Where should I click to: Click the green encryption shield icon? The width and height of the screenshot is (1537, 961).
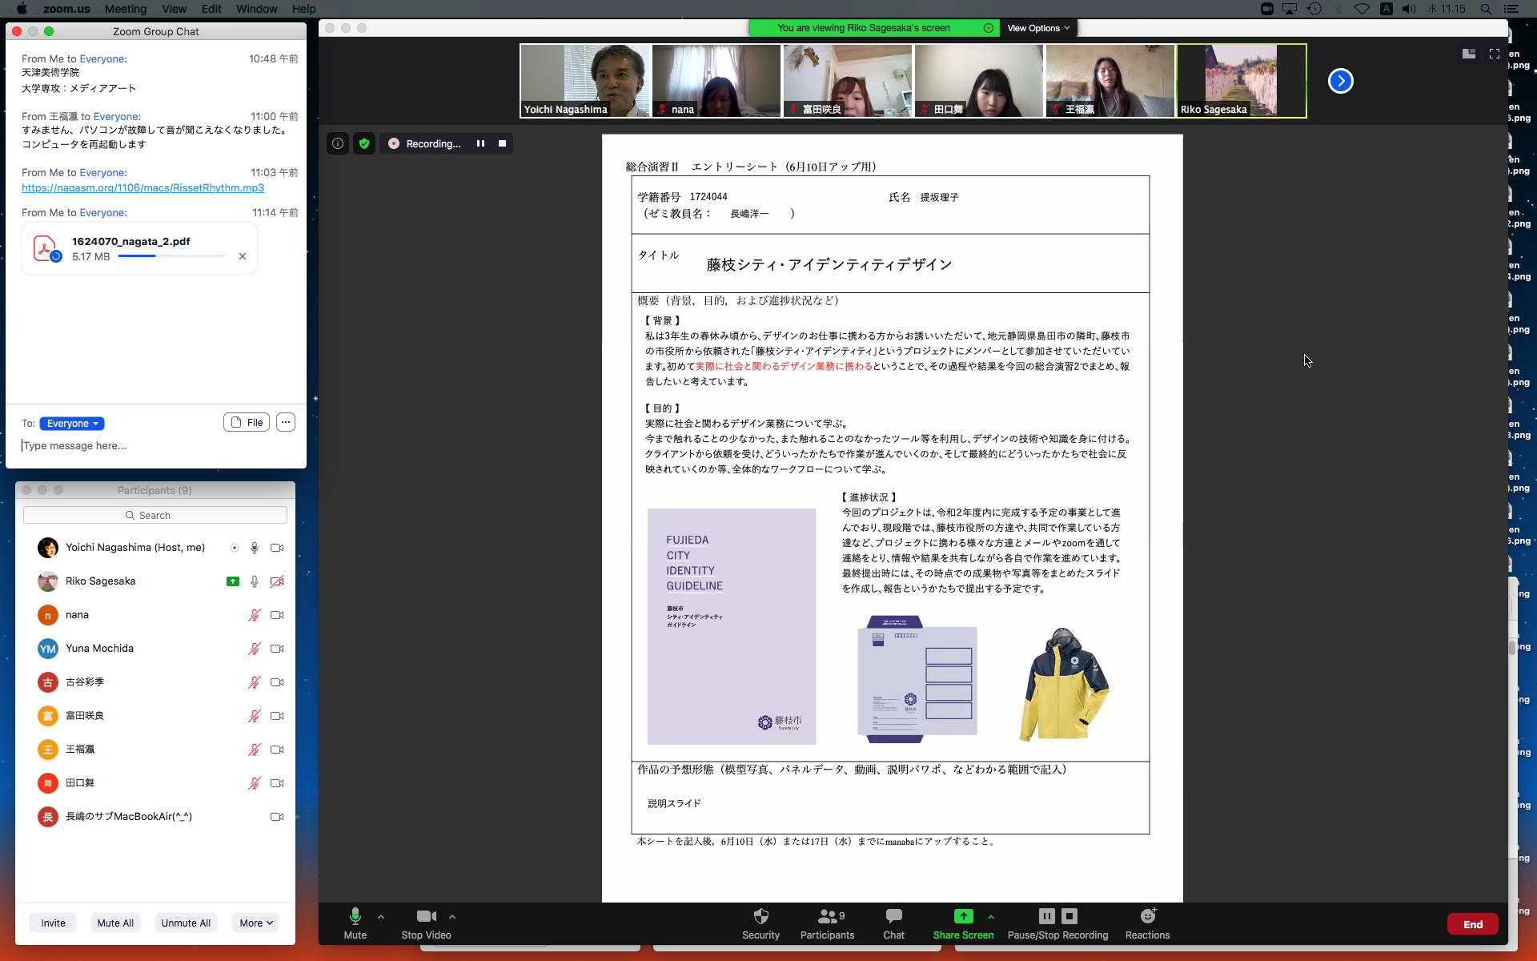[364, 144]
